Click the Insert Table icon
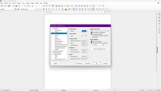 [x=53, y=6]
